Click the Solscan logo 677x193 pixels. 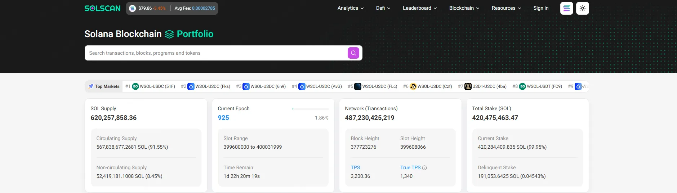[102, 8]
